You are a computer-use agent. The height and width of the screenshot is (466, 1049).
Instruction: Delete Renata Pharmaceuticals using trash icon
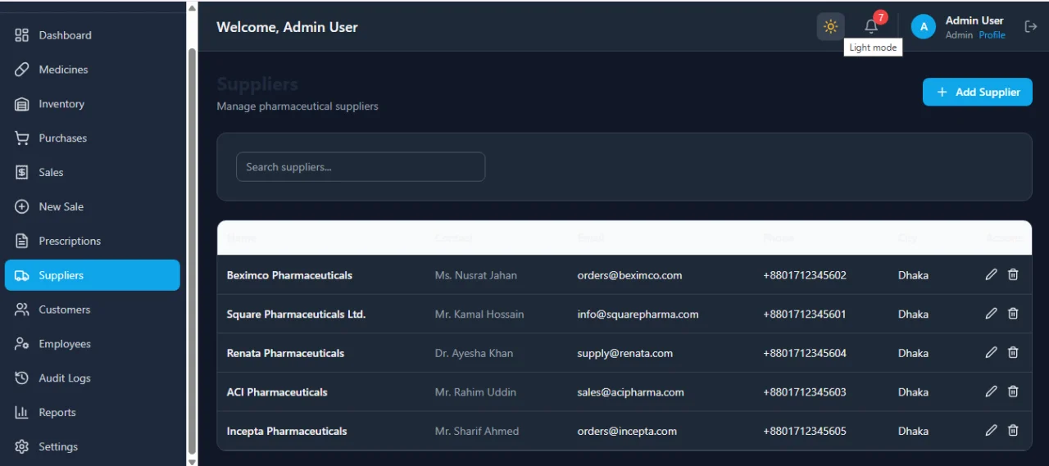[1013, 352]
